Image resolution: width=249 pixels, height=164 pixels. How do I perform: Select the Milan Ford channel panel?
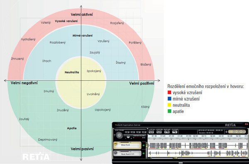coord(127,145)
